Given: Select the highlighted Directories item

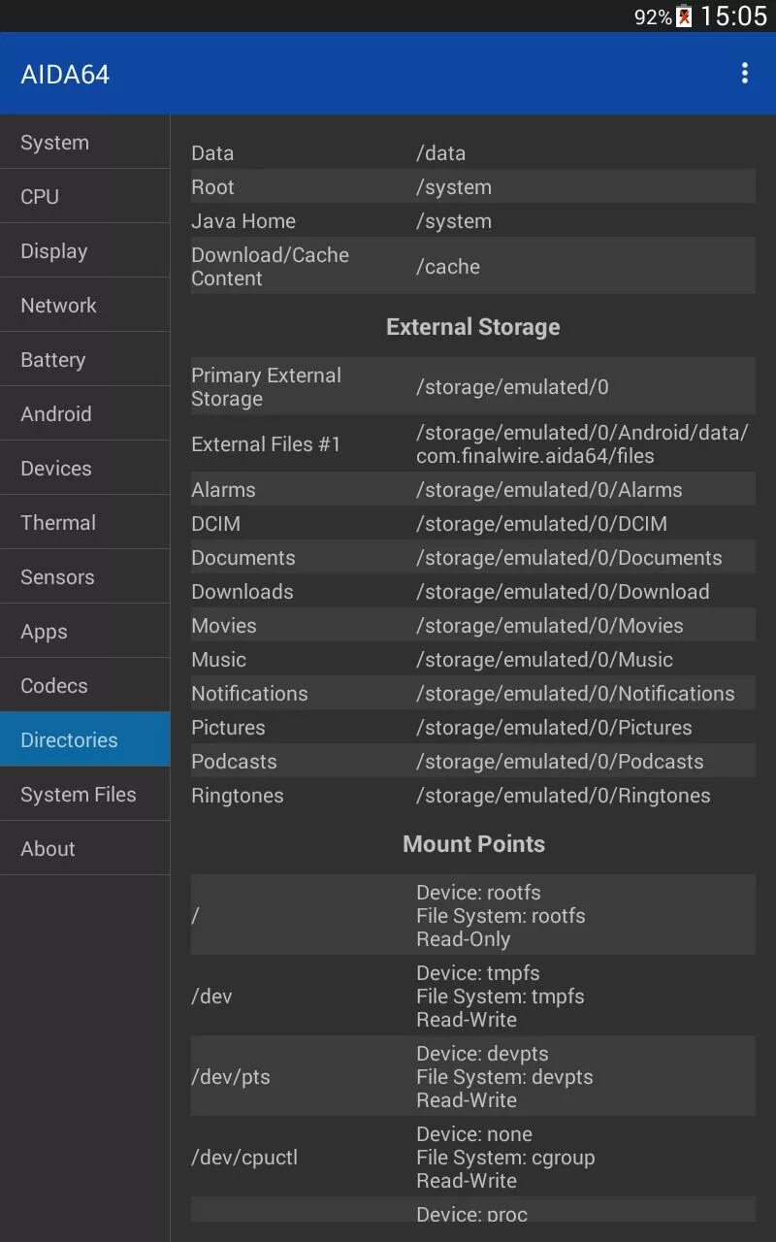Looking at the screenshot, I should tap(84, 740).
